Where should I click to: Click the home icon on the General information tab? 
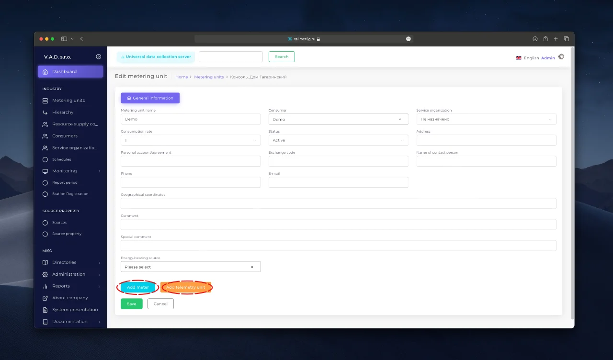click(x=129, y=98)
